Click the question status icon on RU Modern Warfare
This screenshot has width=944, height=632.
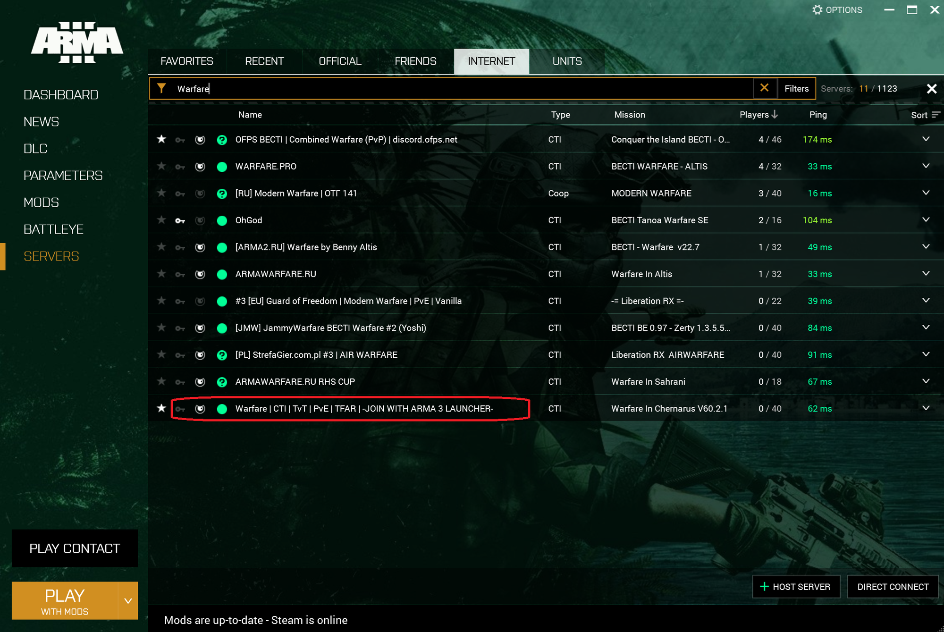[222, 194]
